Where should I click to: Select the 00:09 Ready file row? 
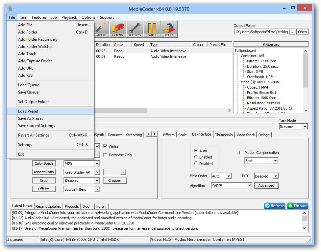[163, 56]
